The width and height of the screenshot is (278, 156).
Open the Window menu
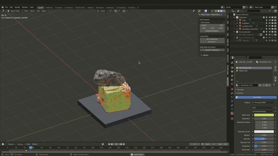25,7
